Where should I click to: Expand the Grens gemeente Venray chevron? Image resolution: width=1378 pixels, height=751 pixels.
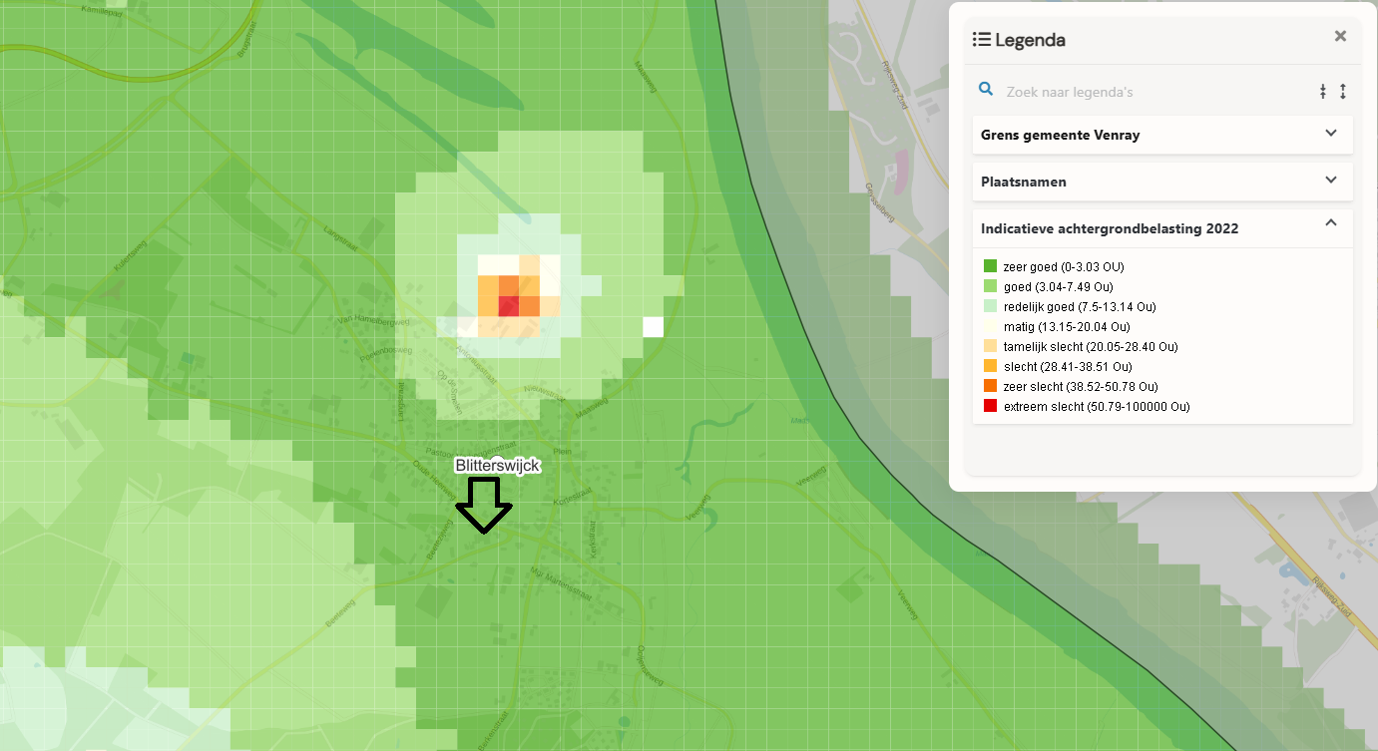[x=1330, y=134]
